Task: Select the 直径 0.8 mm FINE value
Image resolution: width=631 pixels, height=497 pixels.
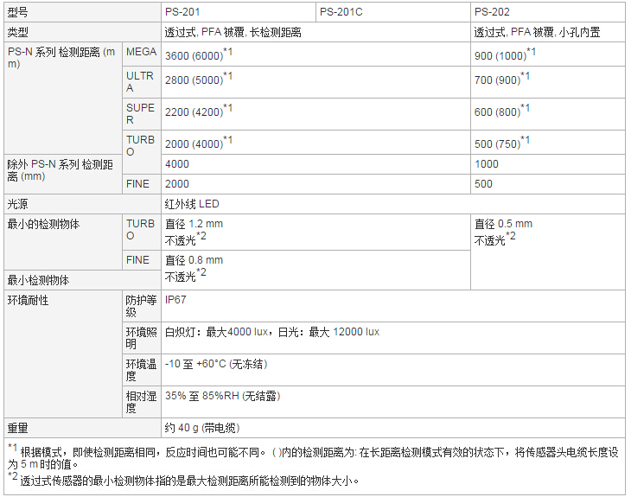Action: (x=194, y=260)
